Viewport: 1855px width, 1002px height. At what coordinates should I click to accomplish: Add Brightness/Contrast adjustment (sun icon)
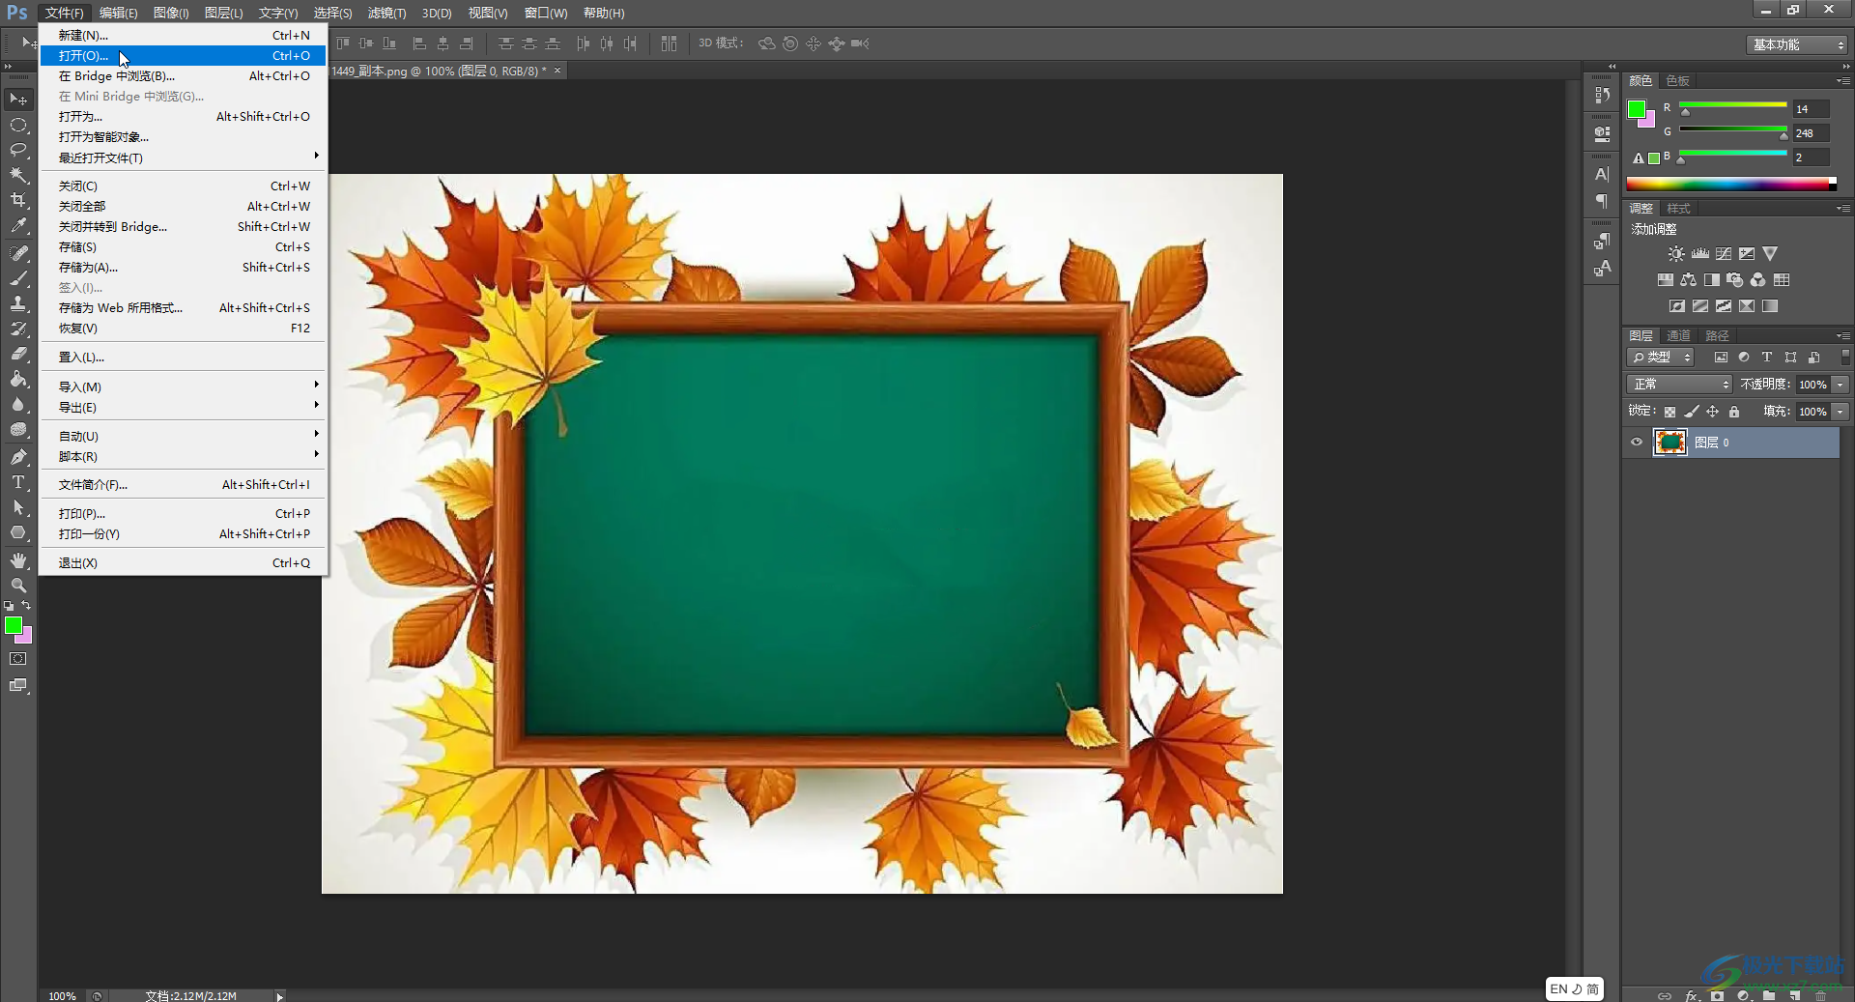1676,254
